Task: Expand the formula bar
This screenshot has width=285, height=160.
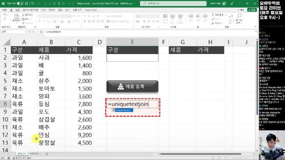Action: 255,32
